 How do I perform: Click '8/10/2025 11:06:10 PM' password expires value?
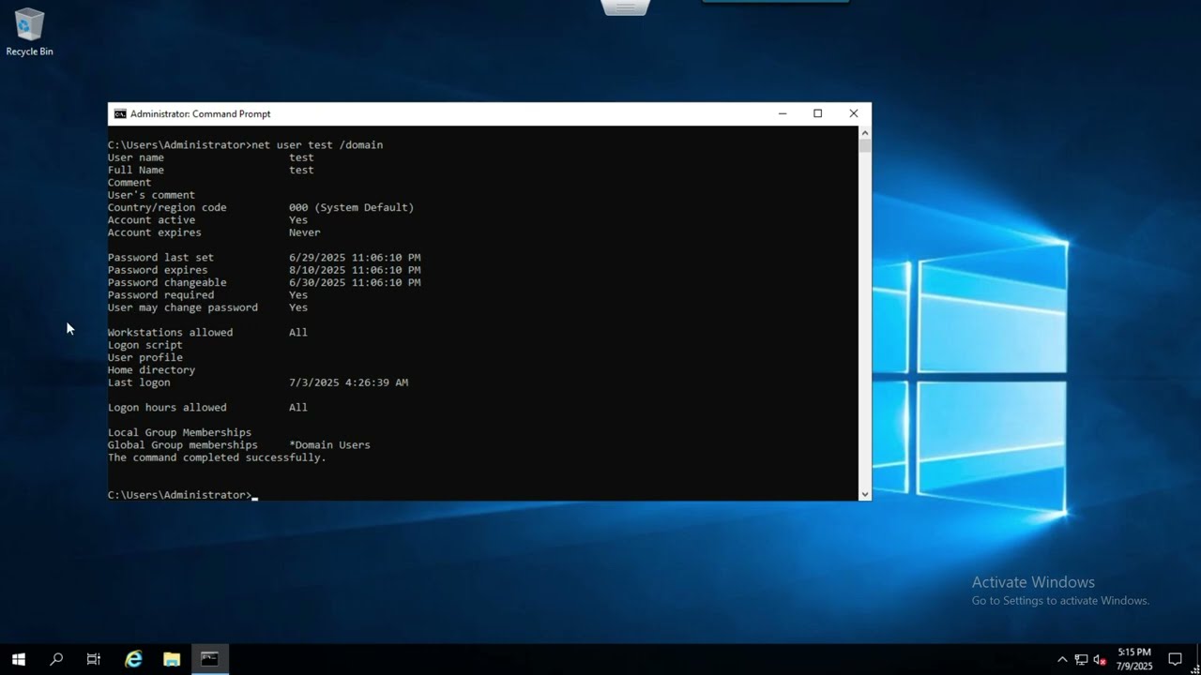(x=355, y=270)
